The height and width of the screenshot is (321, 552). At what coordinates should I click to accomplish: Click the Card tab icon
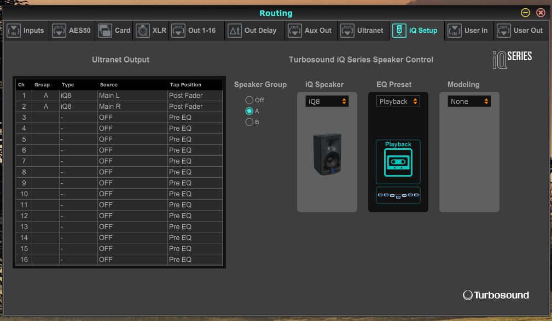(105, 31)
